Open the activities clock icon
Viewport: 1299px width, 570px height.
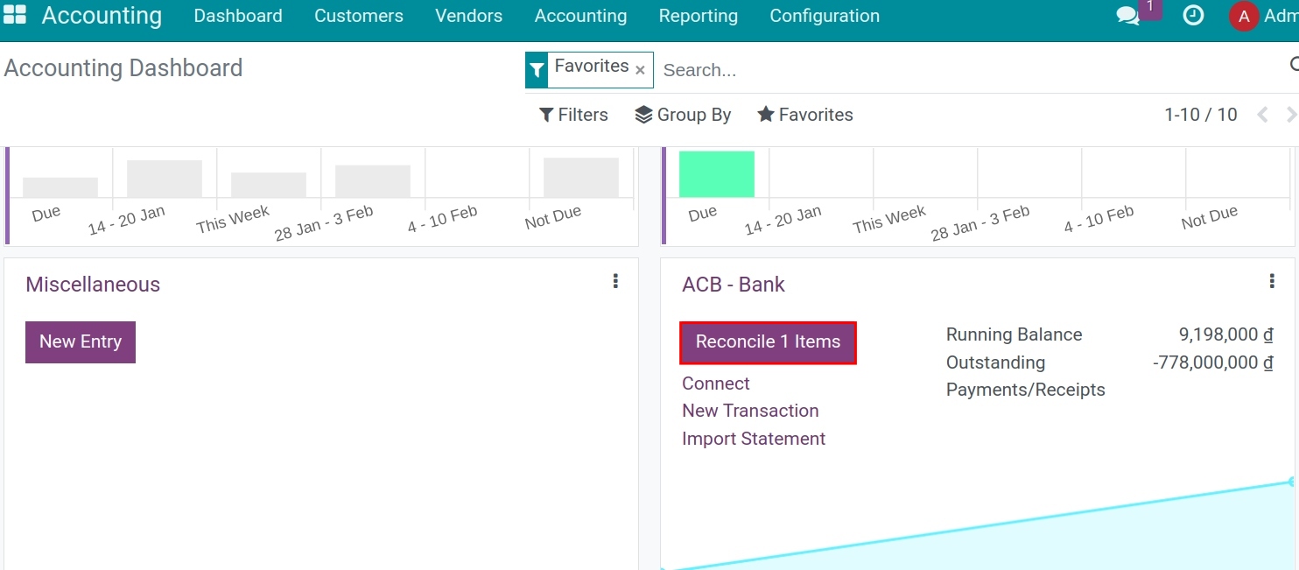point(1193,16)
